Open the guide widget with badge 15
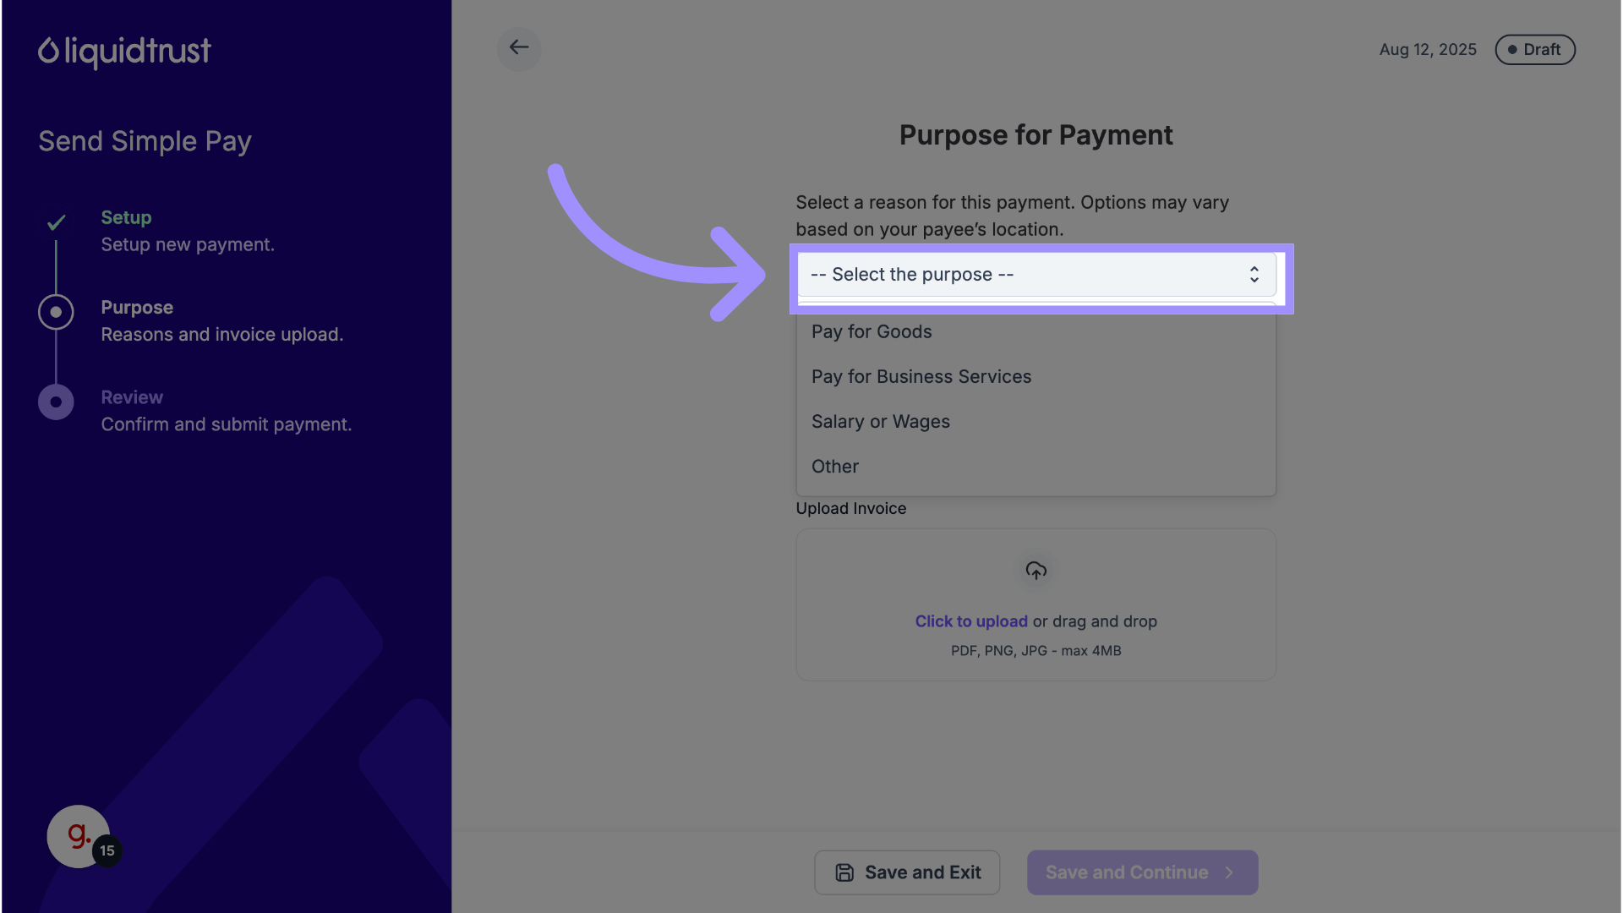This screenshot has width=1623, height=913. click(x=79, y=836)
